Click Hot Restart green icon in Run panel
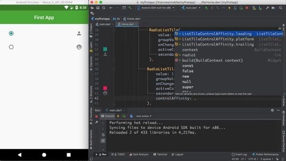This screenshot has width=286, height=161. [x=124, y=116]
